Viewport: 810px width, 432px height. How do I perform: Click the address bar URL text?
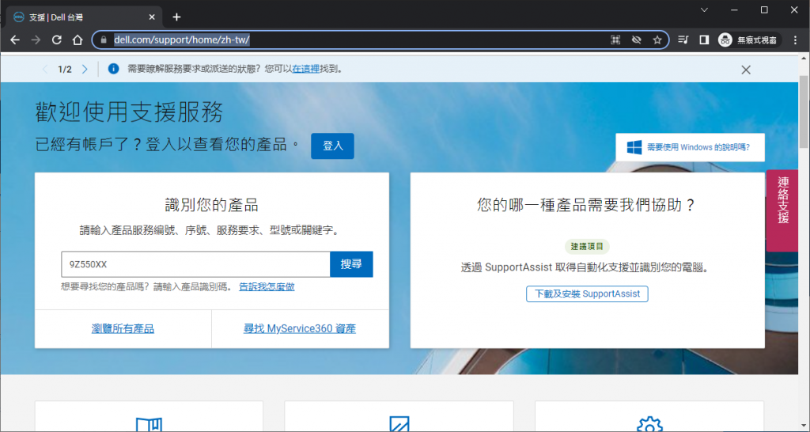[182, 40]
